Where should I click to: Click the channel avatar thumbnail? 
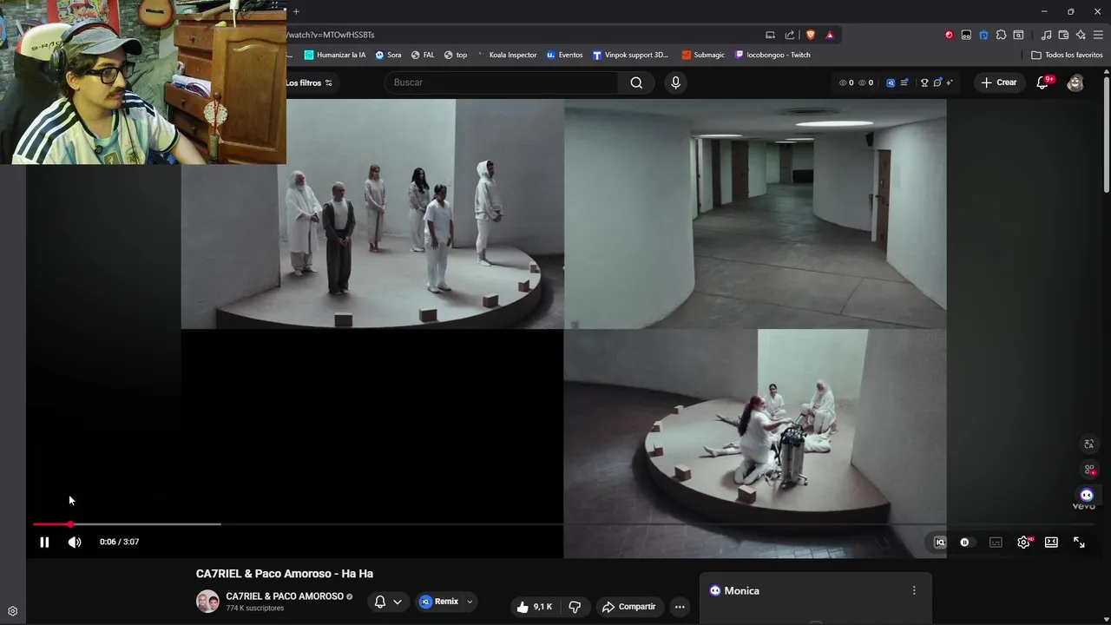pyautogui.click(x=207, y=602)
